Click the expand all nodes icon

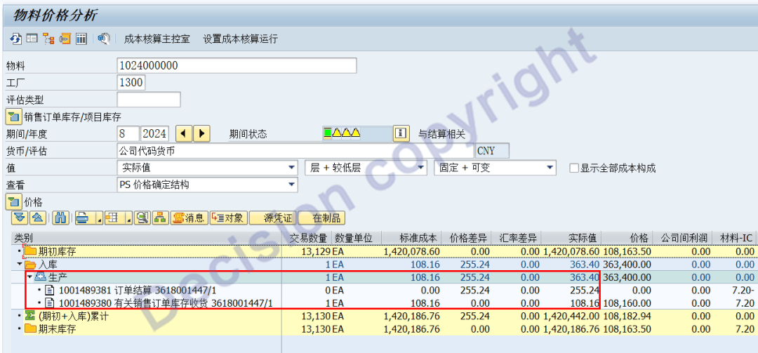pyautogui.click(x=19, y=218)
